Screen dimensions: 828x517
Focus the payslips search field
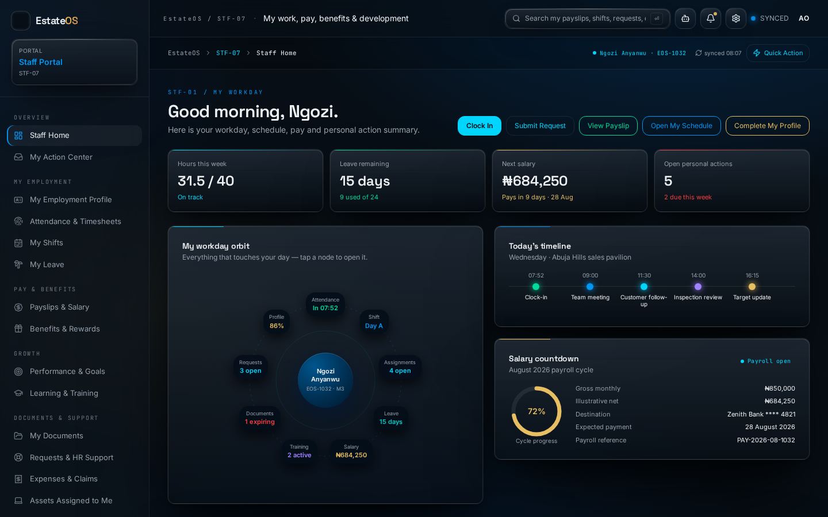coord(588,18)
